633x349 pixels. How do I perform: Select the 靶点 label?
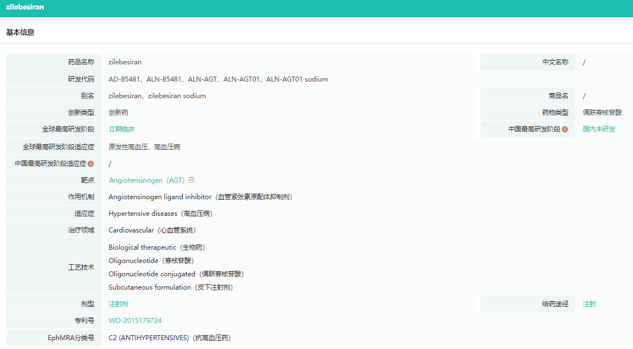[87, 180]
